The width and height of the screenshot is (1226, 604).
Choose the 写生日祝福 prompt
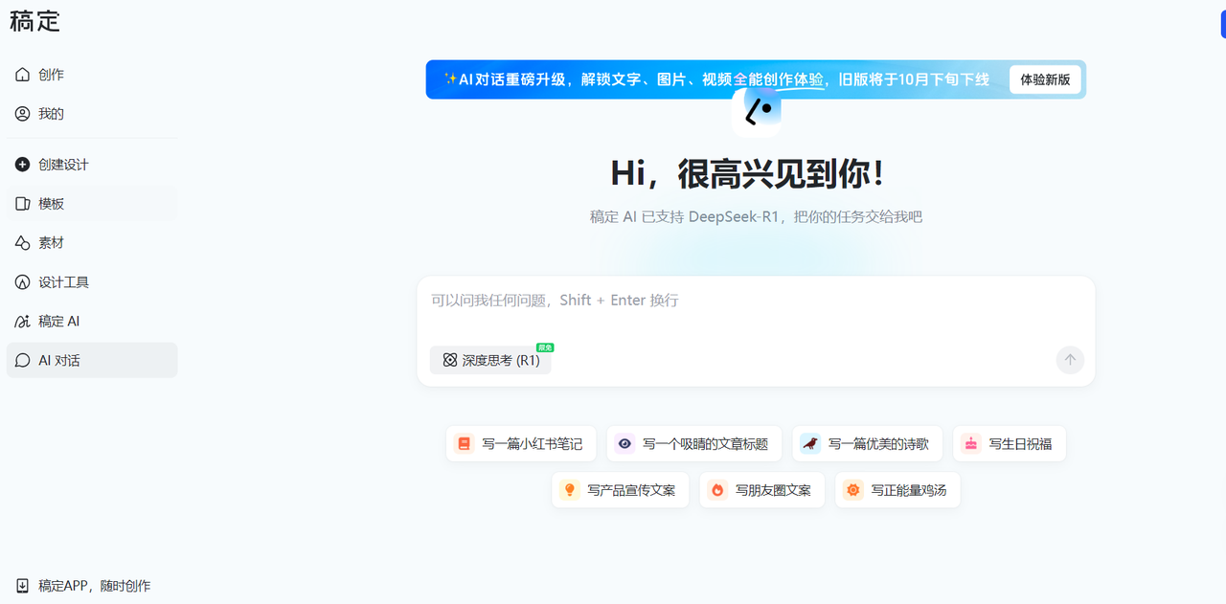1010,444
